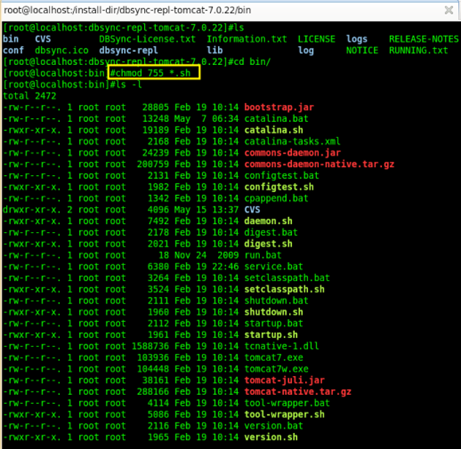Screen dimensions: 461x449
Task: Click the highlighted chmod 755 *.sh command
Action: click(x=154, y=73)
